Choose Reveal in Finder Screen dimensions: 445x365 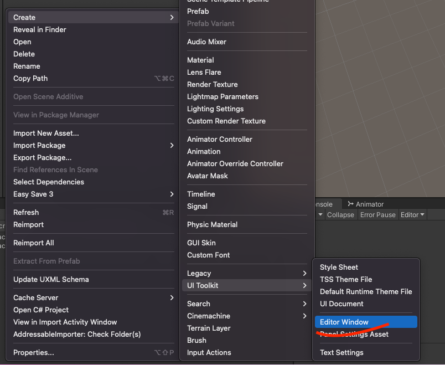93,29
